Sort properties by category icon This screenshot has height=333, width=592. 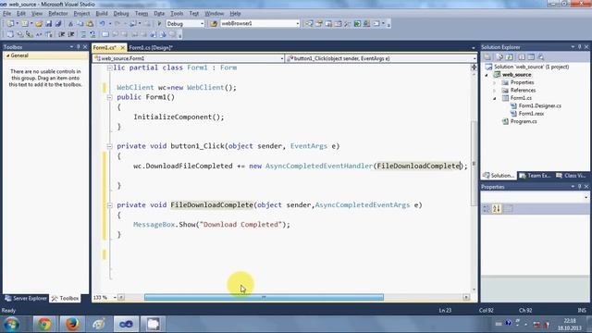(x=487, y=208)
